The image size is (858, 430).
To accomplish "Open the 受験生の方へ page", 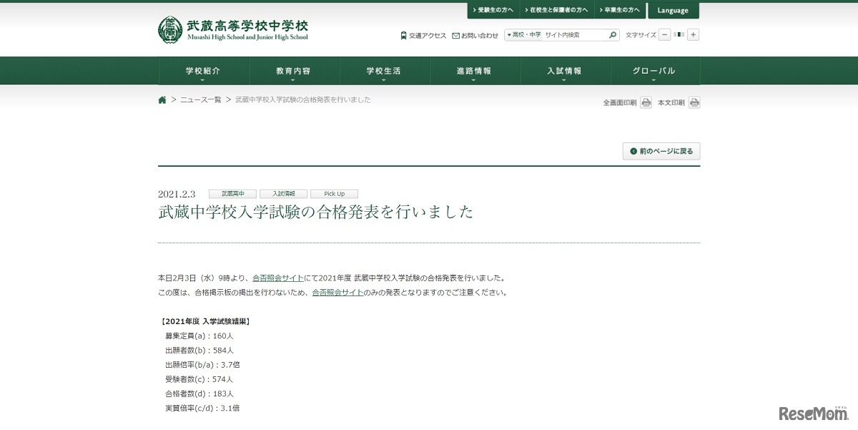I will tap(492, 10).
